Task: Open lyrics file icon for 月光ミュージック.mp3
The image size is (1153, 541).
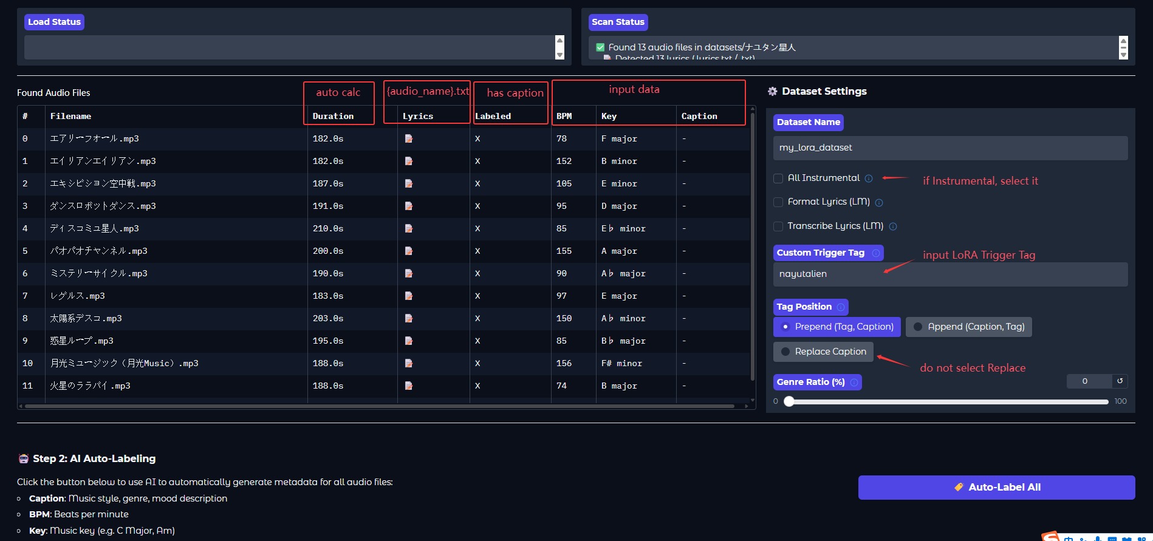Action: 409,364
